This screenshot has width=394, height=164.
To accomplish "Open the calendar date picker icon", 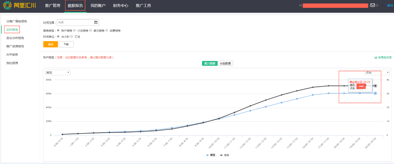I will (x=96, y=22).
